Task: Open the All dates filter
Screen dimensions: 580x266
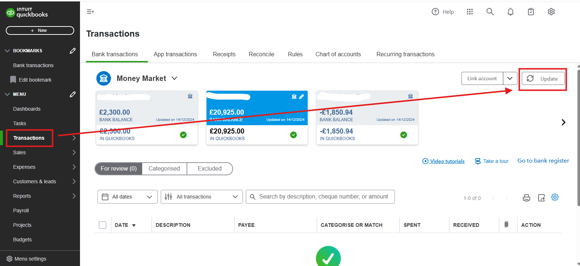Action: (128, 197)
